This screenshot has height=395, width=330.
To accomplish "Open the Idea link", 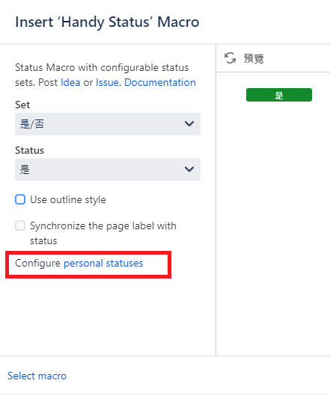I will [70, 82].
